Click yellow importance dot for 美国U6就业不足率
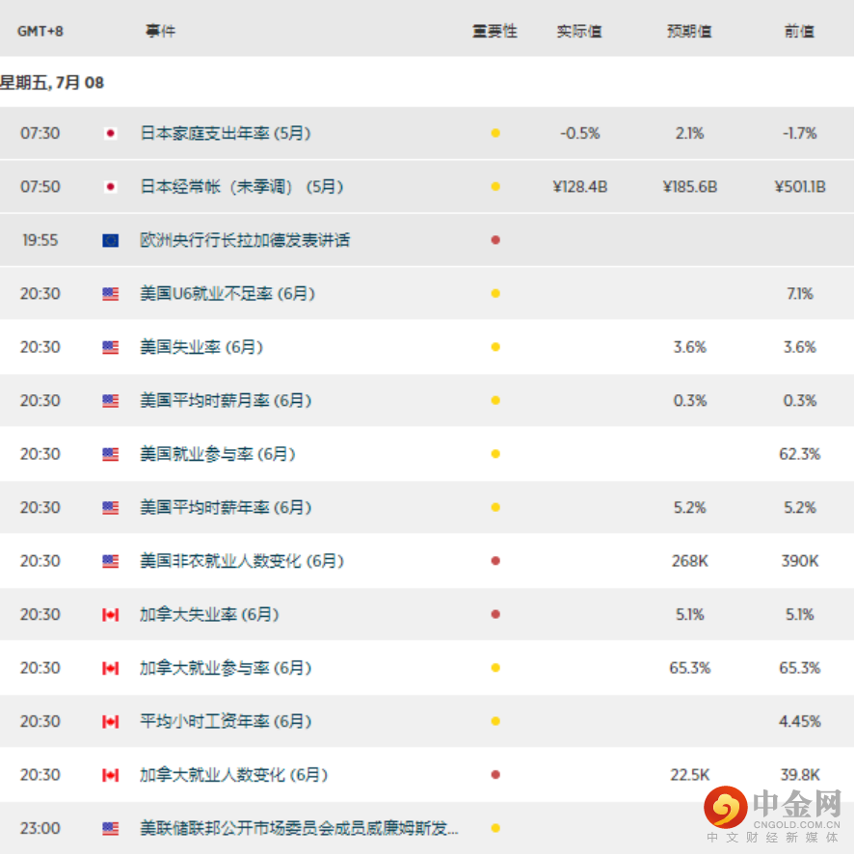 495,293
